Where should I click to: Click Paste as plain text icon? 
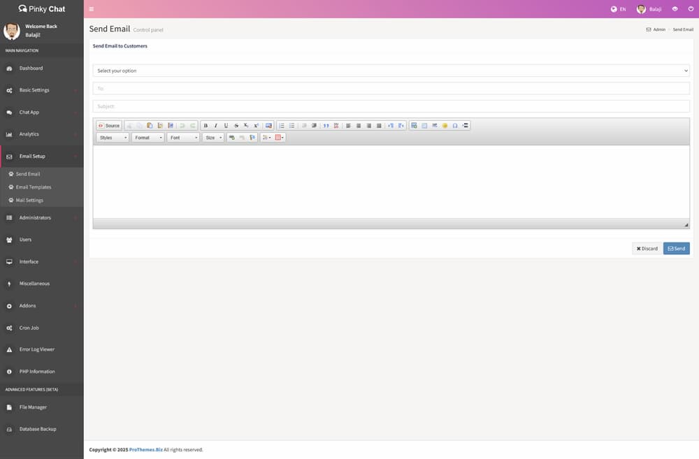[160, 126]
